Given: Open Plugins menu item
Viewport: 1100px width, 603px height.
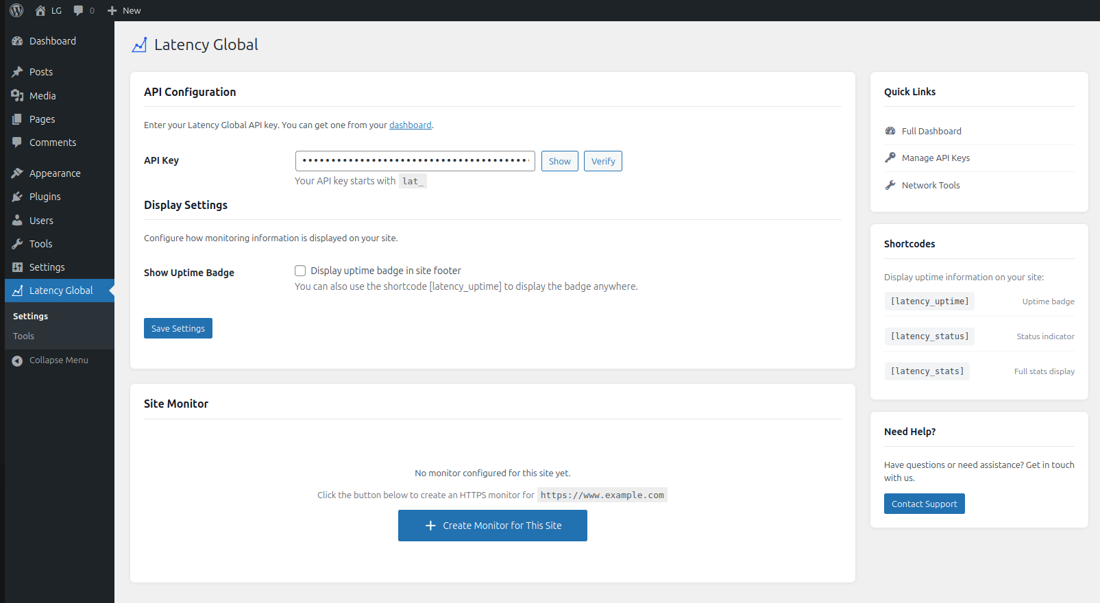Looking at the screenshot, I should coord(45,197).
